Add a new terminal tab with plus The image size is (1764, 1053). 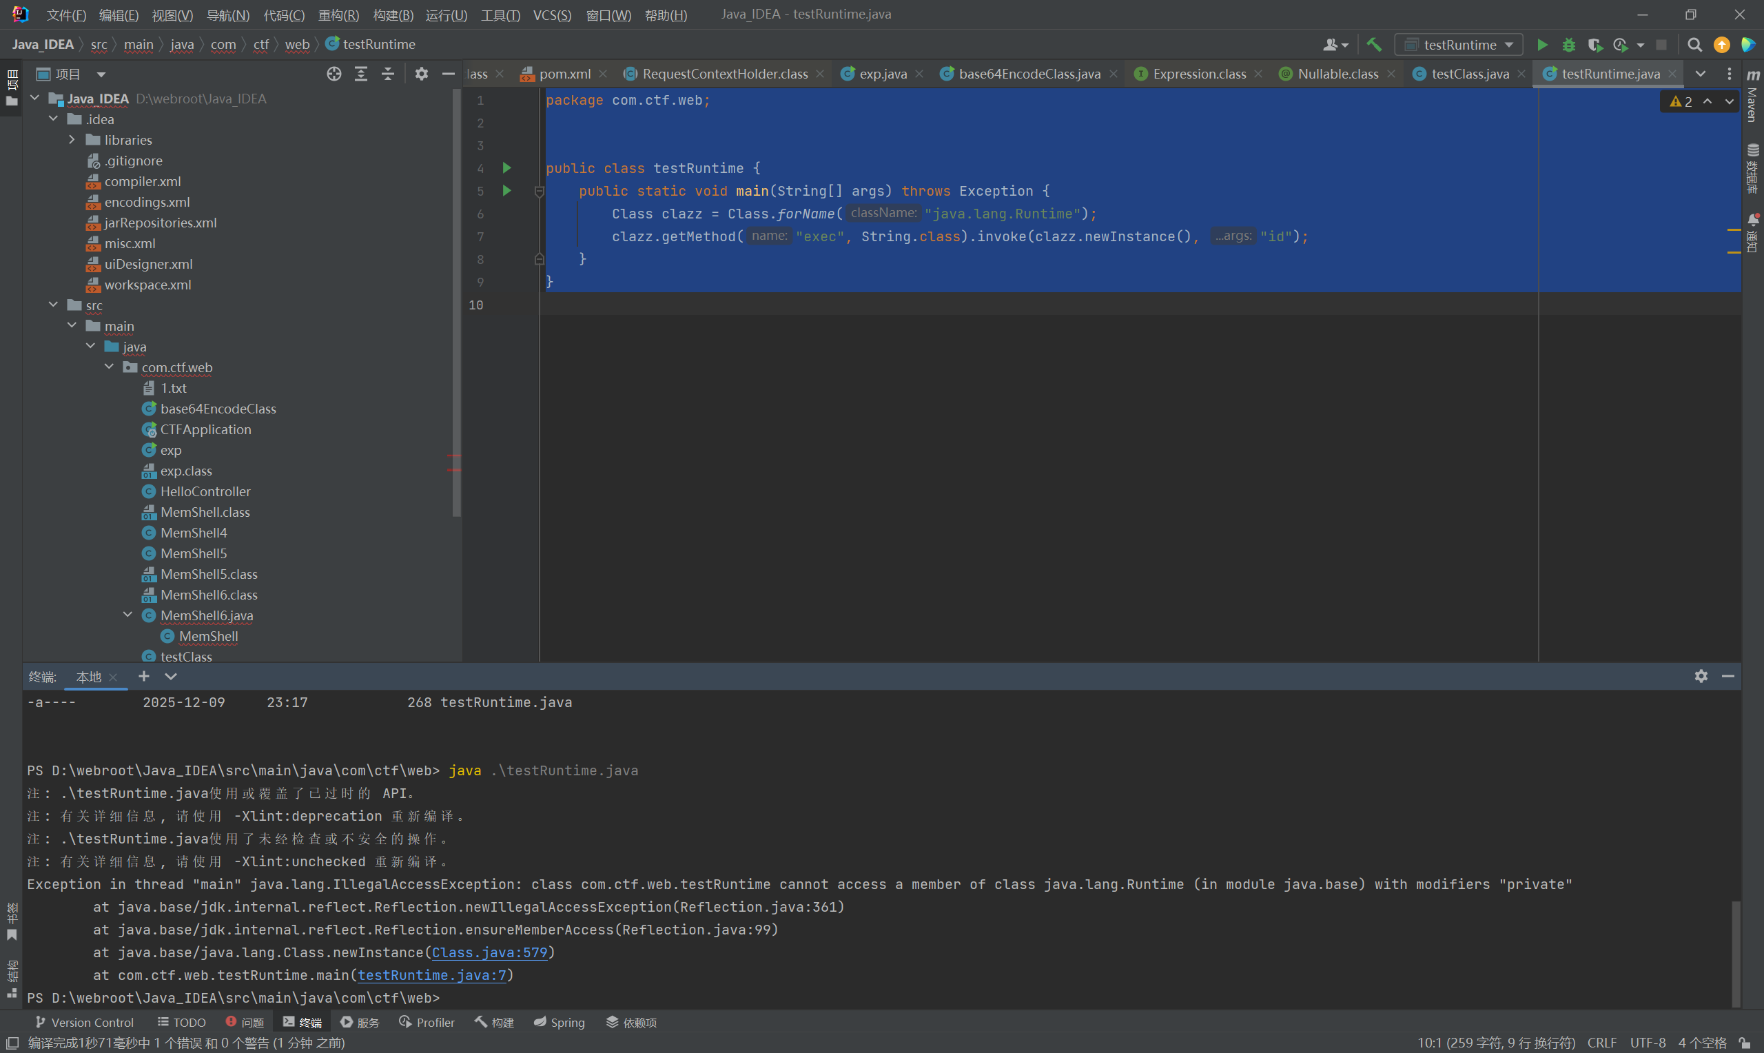pyautogui.click(x=144, y=676)
